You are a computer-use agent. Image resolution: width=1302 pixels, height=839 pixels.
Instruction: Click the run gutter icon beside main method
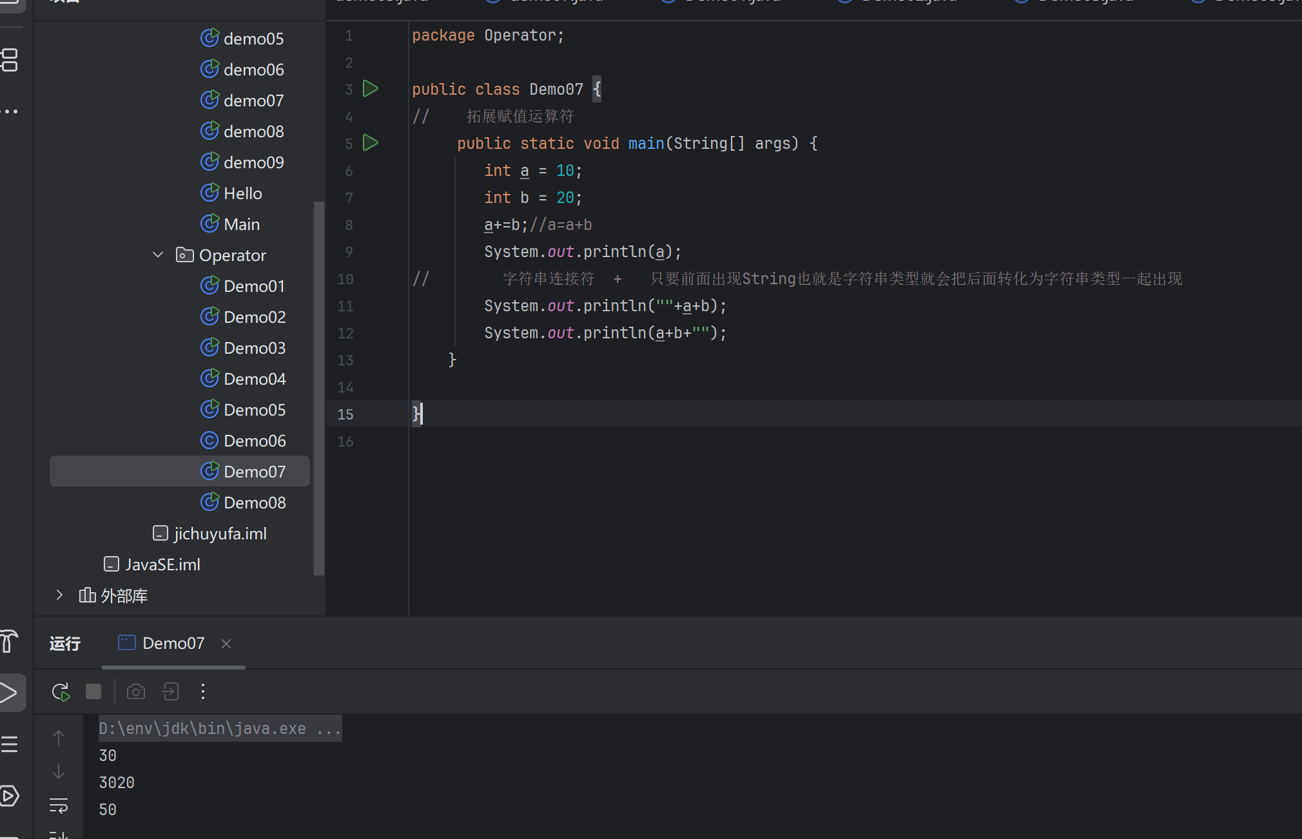(x=371, y=143)
